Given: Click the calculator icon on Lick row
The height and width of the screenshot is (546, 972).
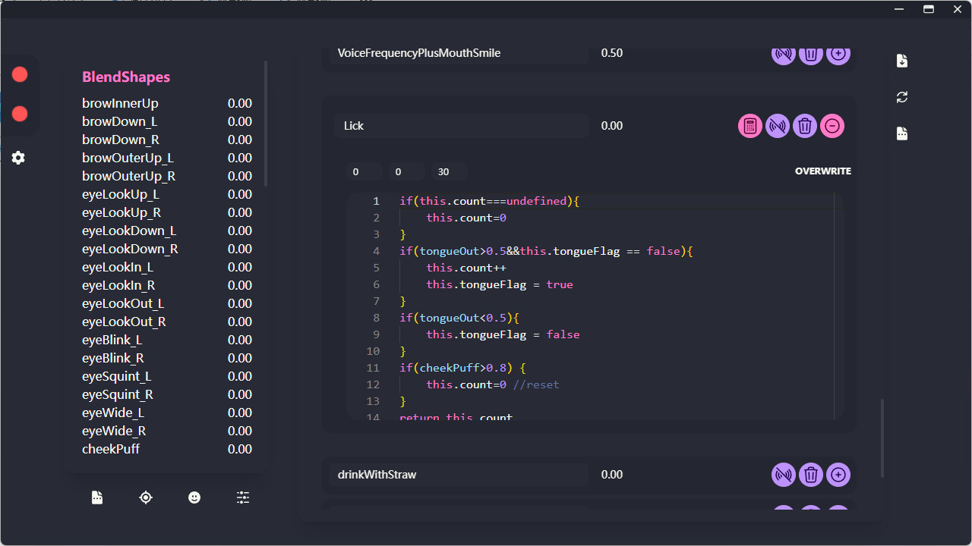Looking at the screenshot, I should click(750, 126).
